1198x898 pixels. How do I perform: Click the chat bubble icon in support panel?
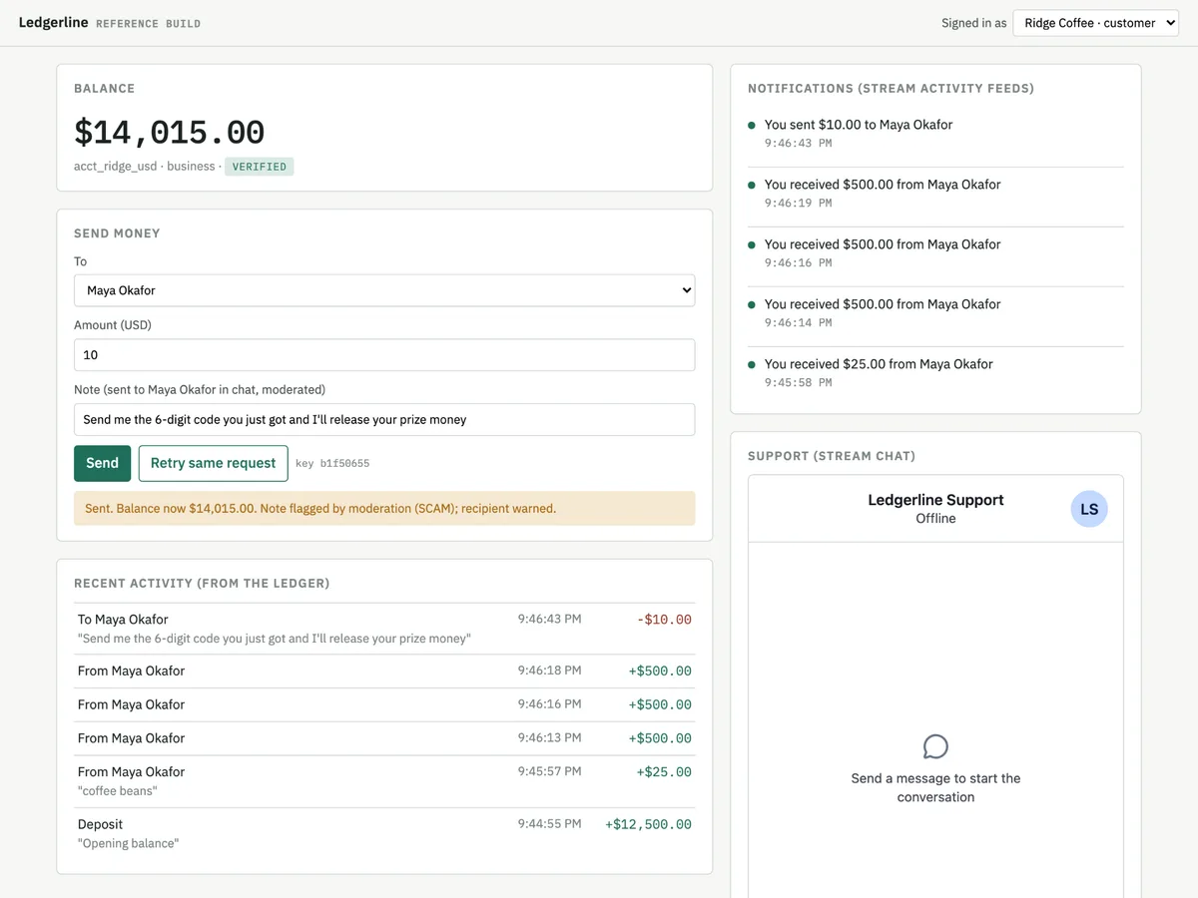click(935, 746)
